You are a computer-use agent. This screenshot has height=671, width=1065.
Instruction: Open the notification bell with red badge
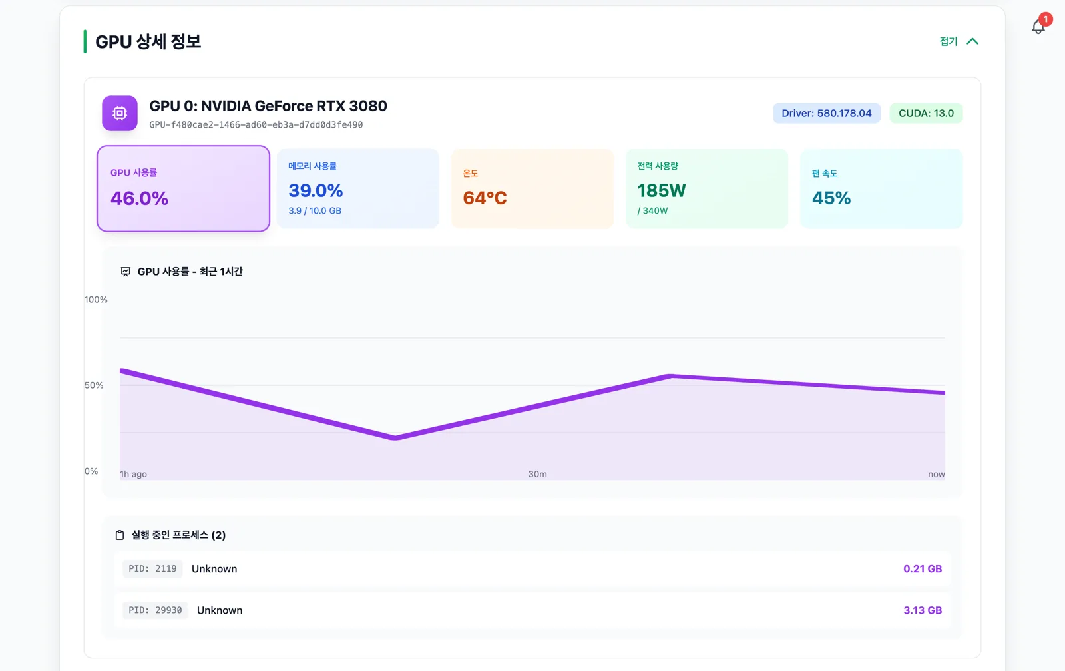pyautogui.click(x=1039, y=25)
